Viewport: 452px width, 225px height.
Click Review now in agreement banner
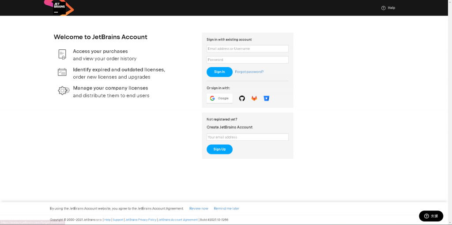(199, 209)
